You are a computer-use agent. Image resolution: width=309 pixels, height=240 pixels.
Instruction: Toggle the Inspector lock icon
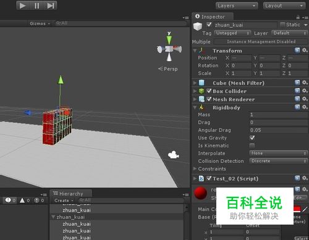point(298,17)
